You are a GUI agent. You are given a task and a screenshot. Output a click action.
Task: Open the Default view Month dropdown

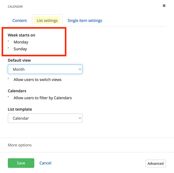click(x=45, y=69)
